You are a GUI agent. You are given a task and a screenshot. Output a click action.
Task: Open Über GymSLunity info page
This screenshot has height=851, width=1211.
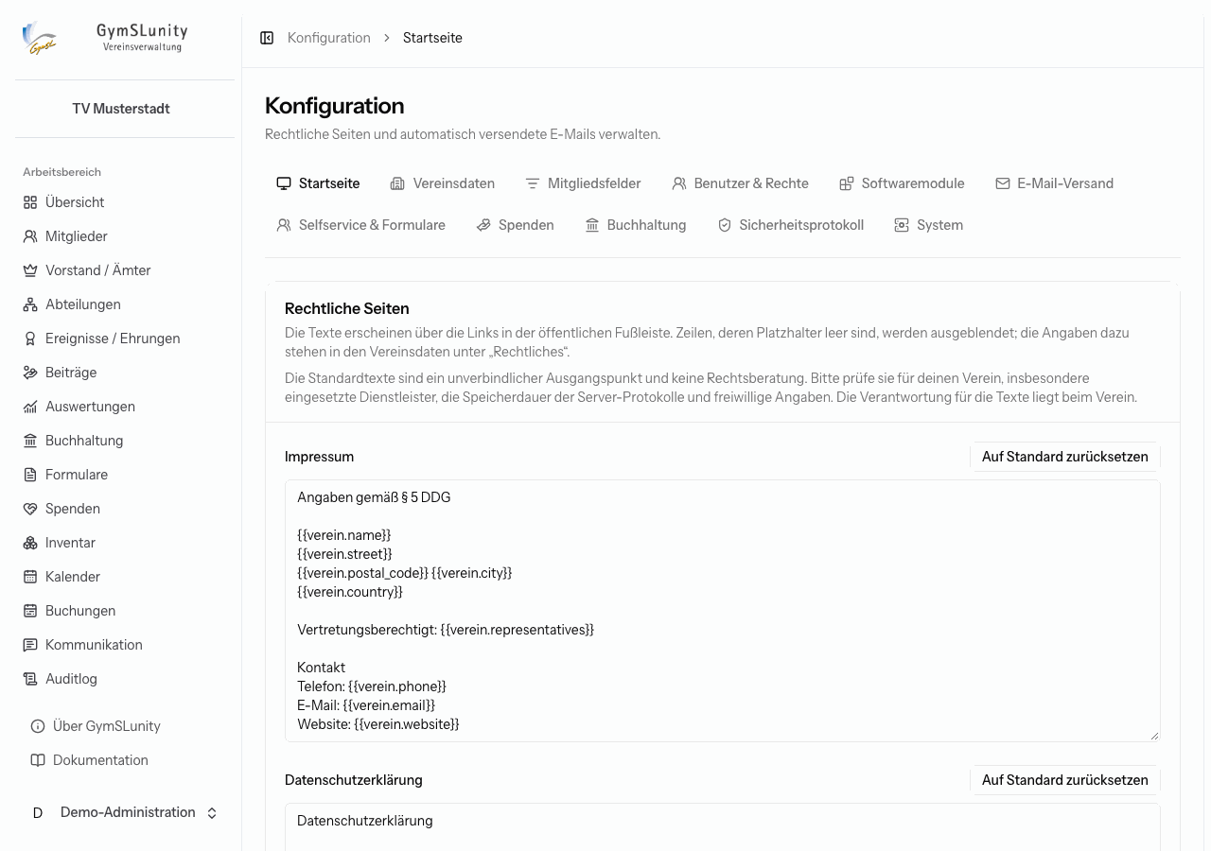[x=125, y=726]
